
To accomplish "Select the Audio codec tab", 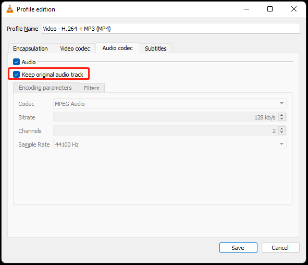I will [118, 48].
